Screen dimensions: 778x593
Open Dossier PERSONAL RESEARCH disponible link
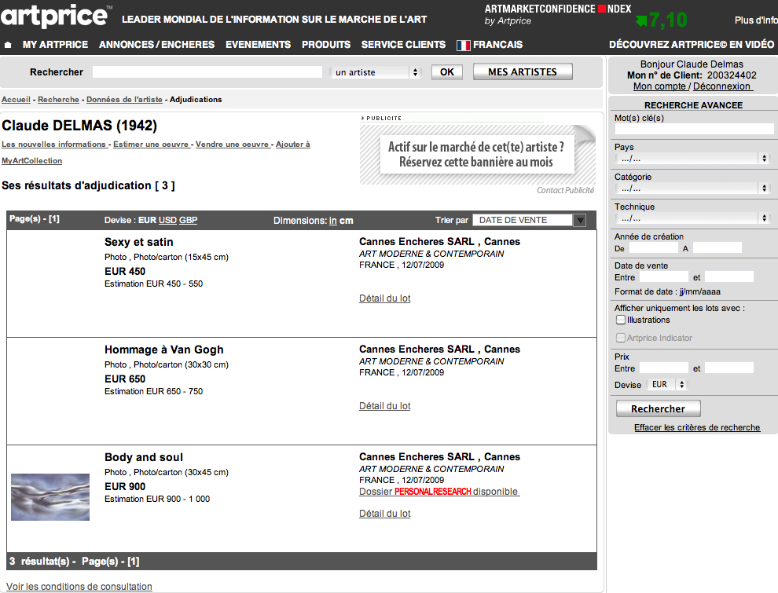(x=439, y=492)
